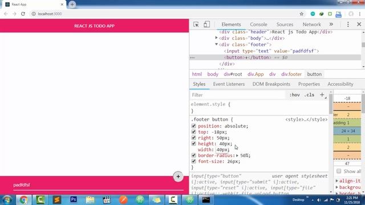Open the <style>…</style> source link

tap(306, 120)
